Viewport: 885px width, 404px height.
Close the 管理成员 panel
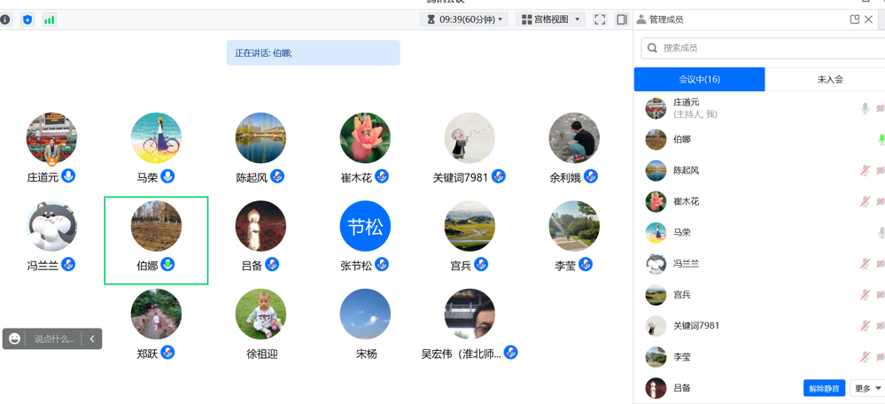pyautogui.click(x=869, y=19)
